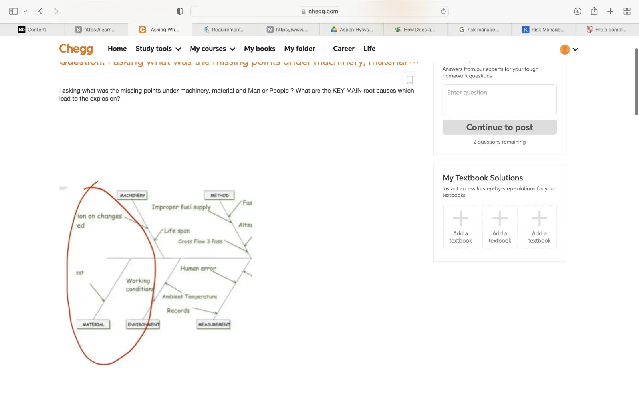639x399 pixels.
Task: Go back using the browser back arrow
Action: pos(40,11)
